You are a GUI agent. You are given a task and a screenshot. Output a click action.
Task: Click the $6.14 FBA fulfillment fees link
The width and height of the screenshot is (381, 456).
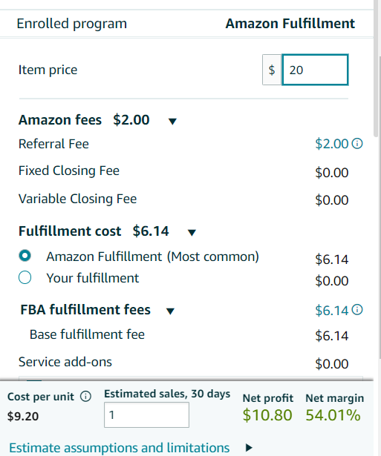point(332,310)
